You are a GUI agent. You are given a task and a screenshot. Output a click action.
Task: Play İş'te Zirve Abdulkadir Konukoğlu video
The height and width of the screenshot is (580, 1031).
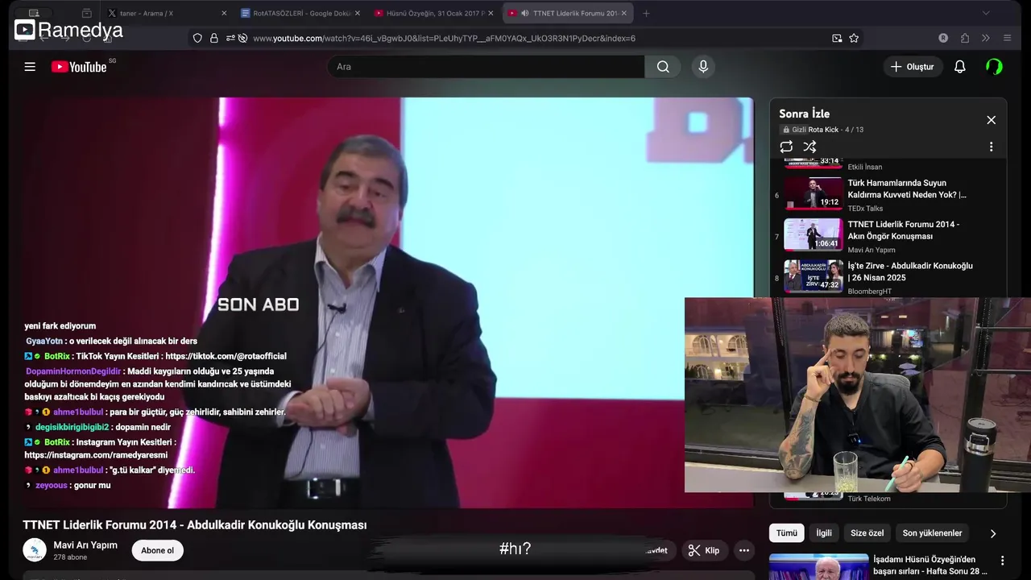910,271
